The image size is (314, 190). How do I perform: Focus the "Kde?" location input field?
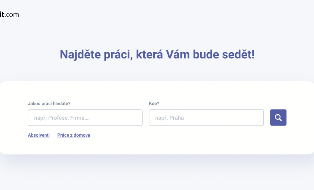[206, 118]
